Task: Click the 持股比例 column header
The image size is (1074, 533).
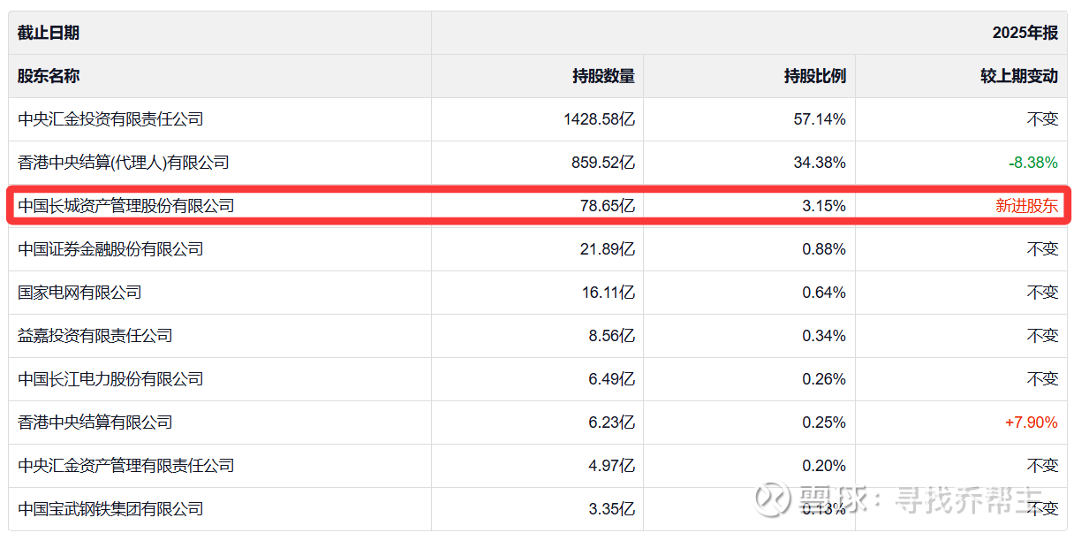Action: coord(815,76)
